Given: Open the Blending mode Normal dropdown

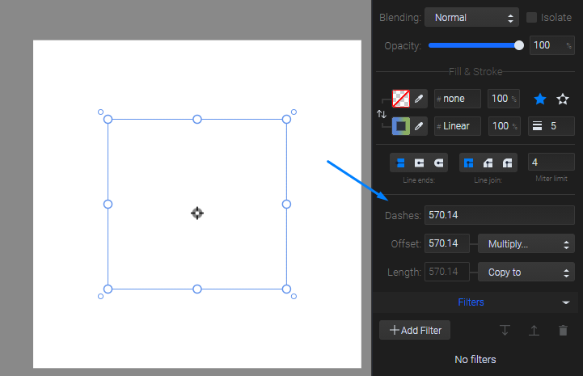Looking at the screenshot, I should (471, 18).
